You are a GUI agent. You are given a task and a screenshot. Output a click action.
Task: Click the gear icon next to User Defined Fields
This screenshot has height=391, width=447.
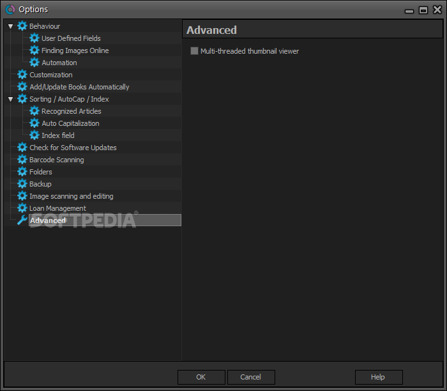click(x=34, y=38)
